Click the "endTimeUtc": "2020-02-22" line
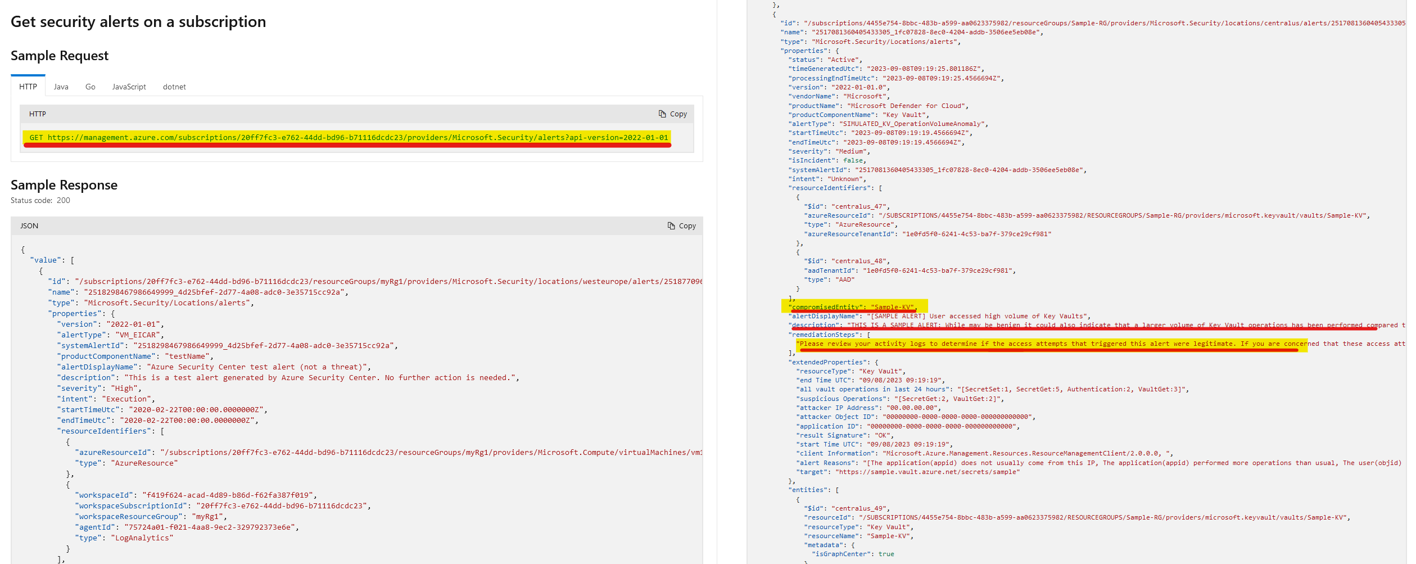This screenshot has width=1416, height=564. (158, 420)
